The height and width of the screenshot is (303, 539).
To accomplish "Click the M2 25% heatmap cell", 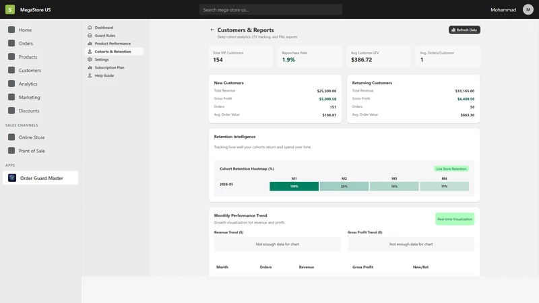I will pyautogui.click(x=344, y=187).
